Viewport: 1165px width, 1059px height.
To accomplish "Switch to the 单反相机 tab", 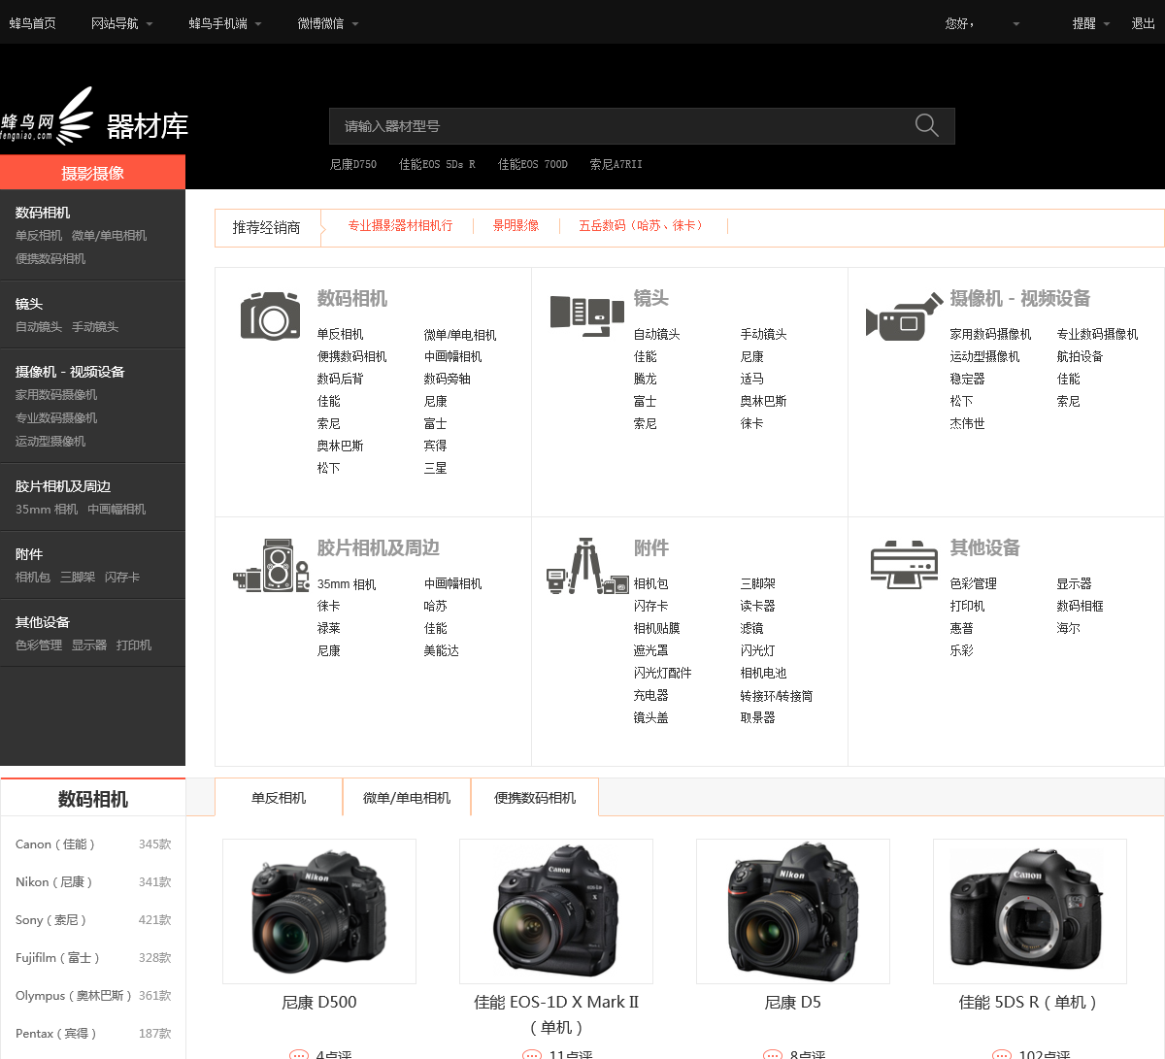I will pyautogui.click(x=279, y=797).
